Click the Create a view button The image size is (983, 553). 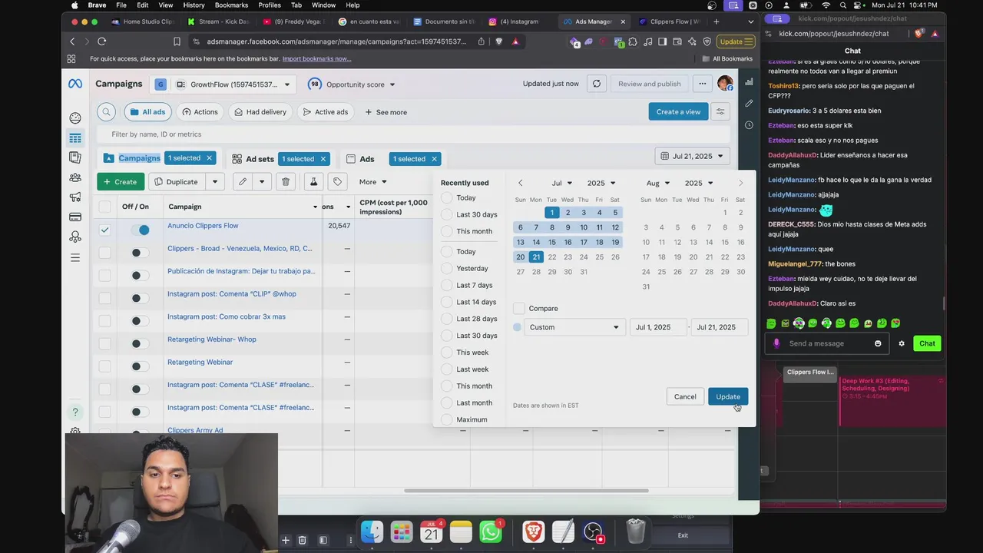pos(678,112)
